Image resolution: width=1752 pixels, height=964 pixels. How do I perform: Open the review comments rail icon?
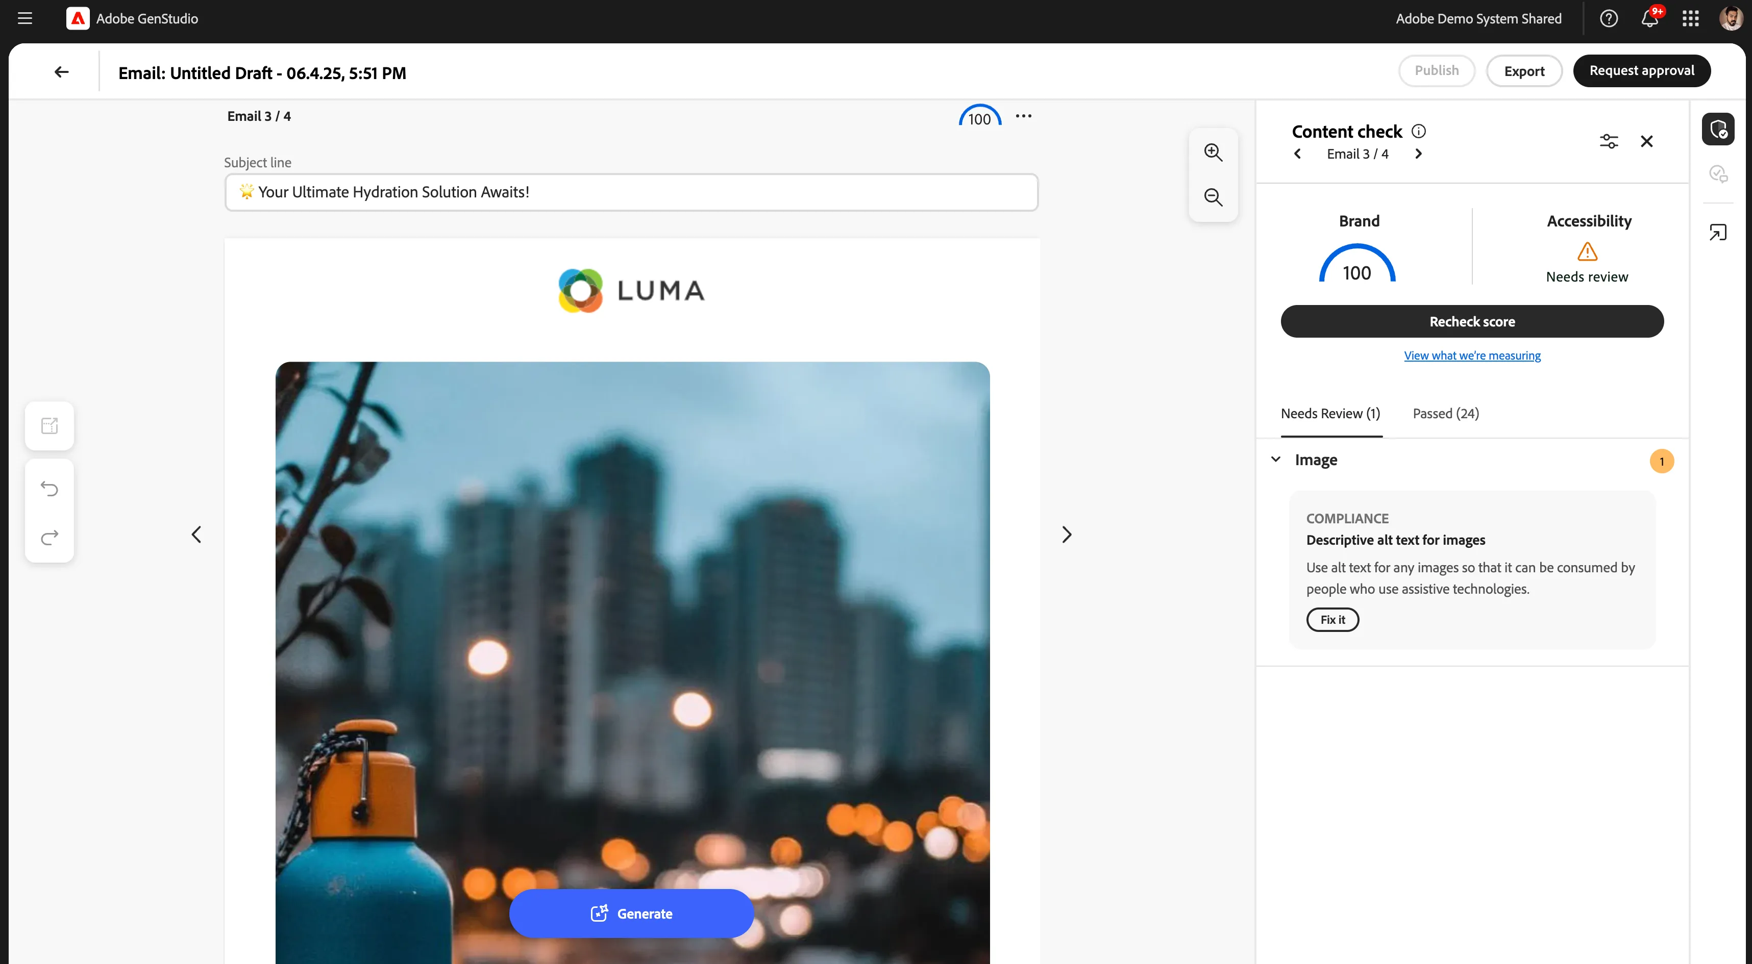coord(1718,175)
